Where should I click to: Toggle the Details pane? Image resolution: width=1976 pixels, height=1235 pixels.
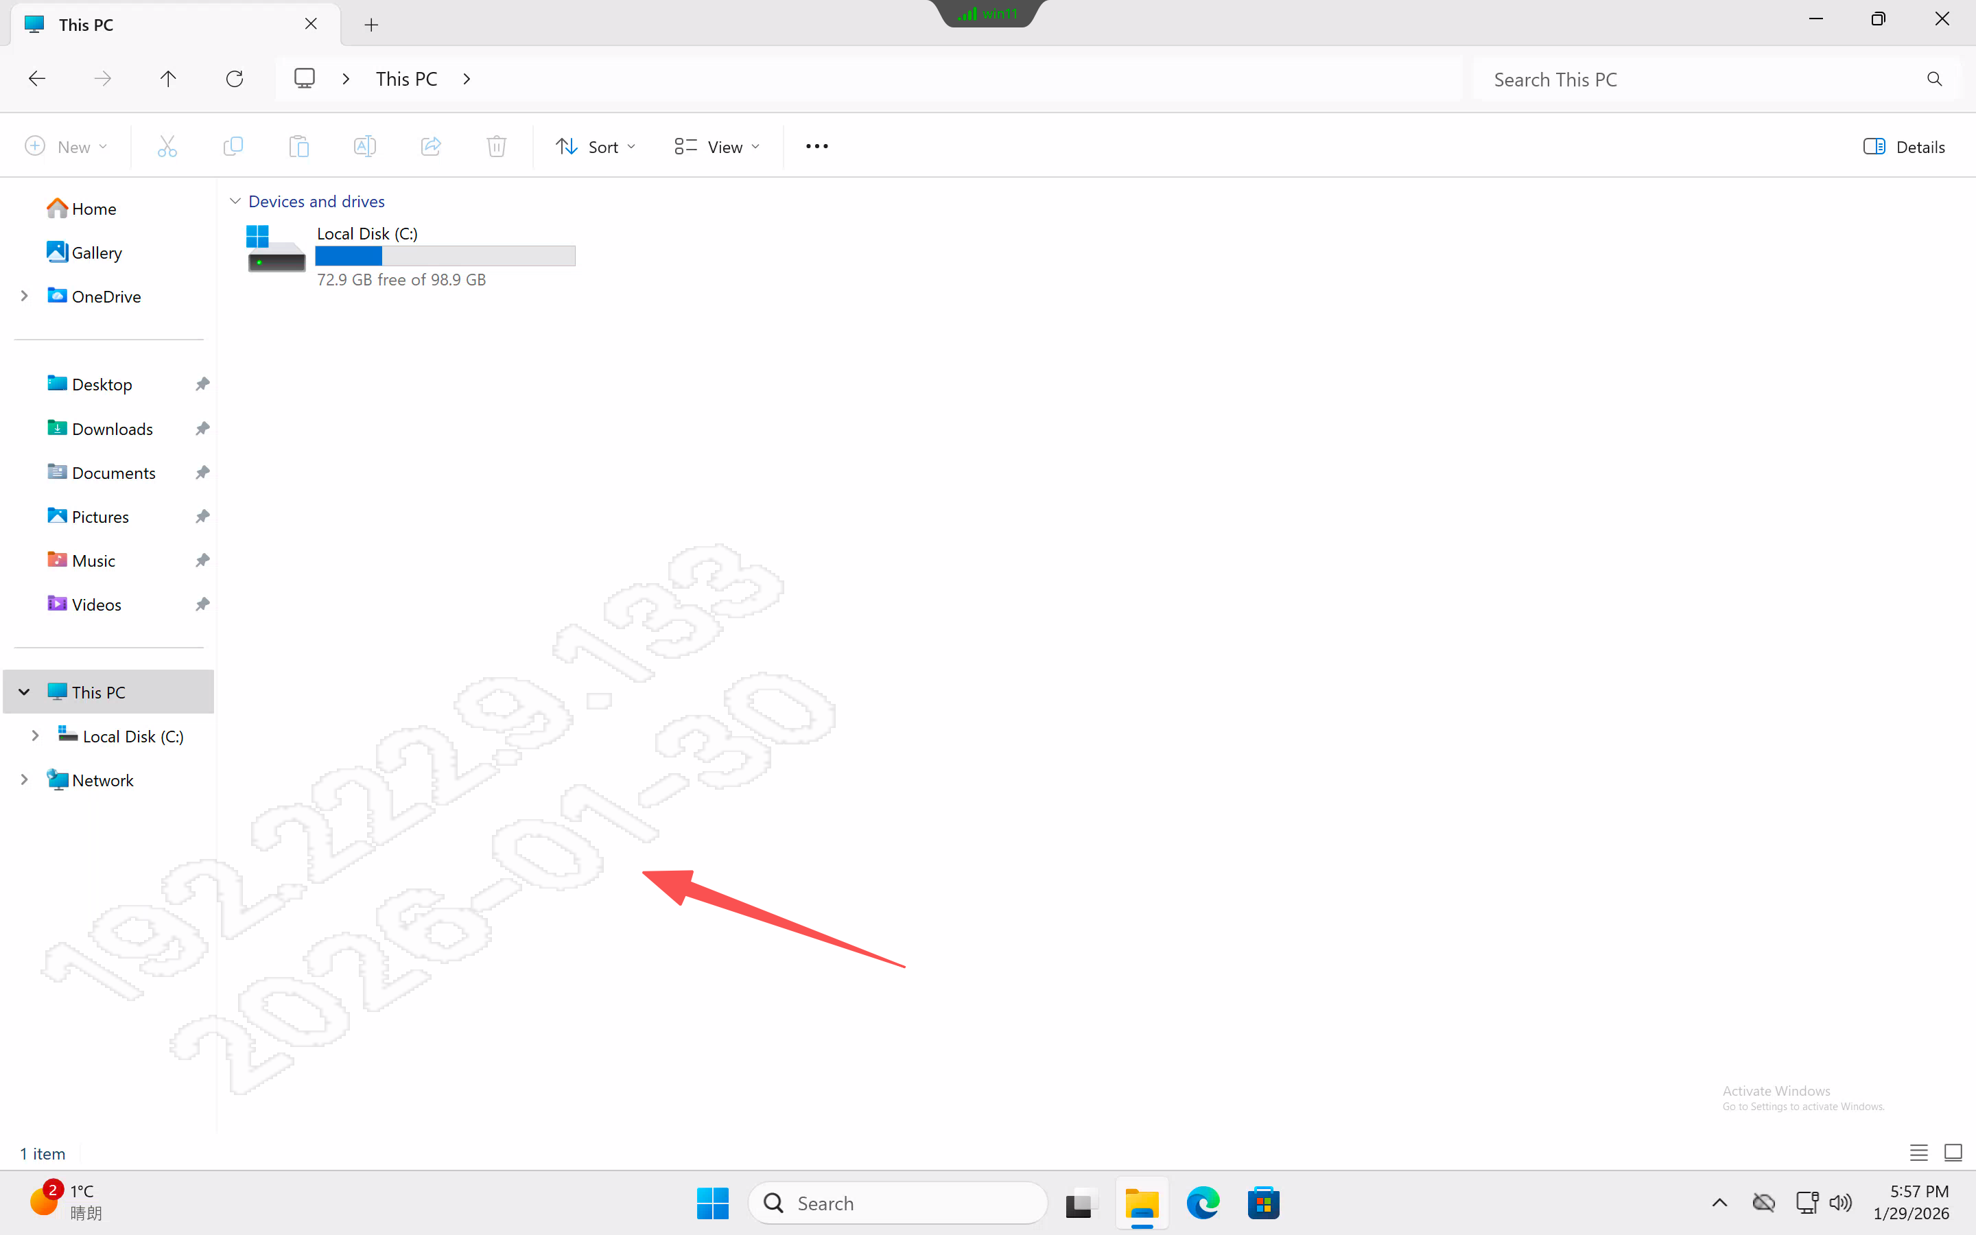[x=1903, y=147]
